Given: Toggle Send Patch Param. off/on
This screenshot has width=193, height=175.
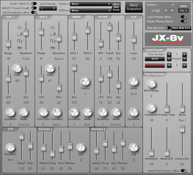Looking at the screenshot, I should click(x=184, y=171).
